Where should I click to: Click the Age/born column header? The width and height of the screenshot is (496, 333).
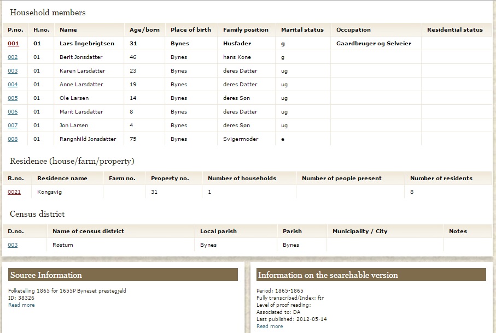(x=144, y=29)
